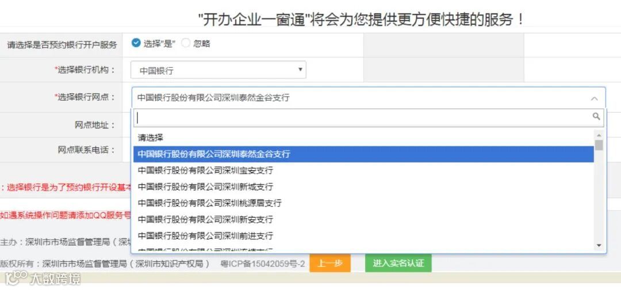
Task: Select 中国银行股份有限公司深圳新城支行 option
Action: coord(363,186)
